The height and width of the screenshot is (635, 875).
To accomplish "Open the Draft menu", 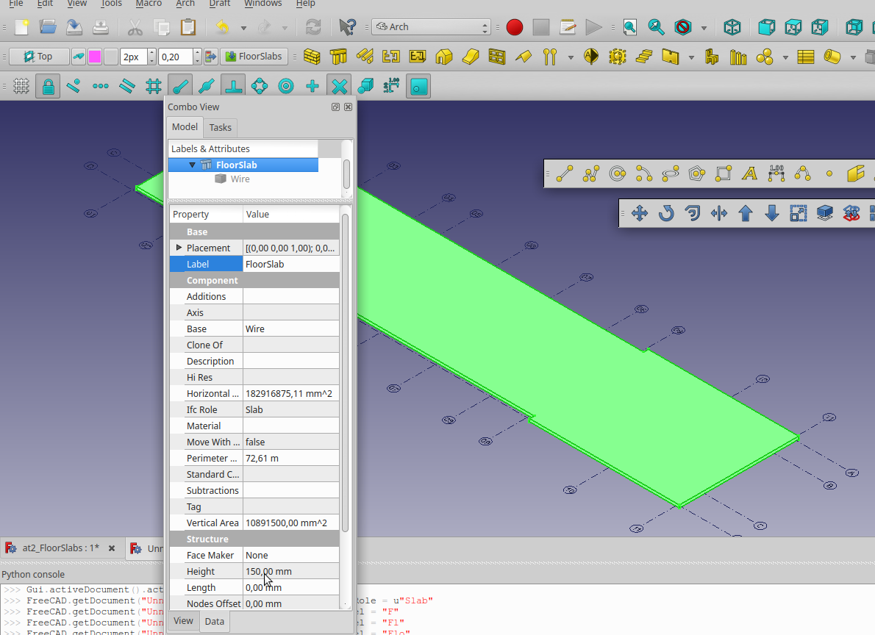I will click(219, 4).
